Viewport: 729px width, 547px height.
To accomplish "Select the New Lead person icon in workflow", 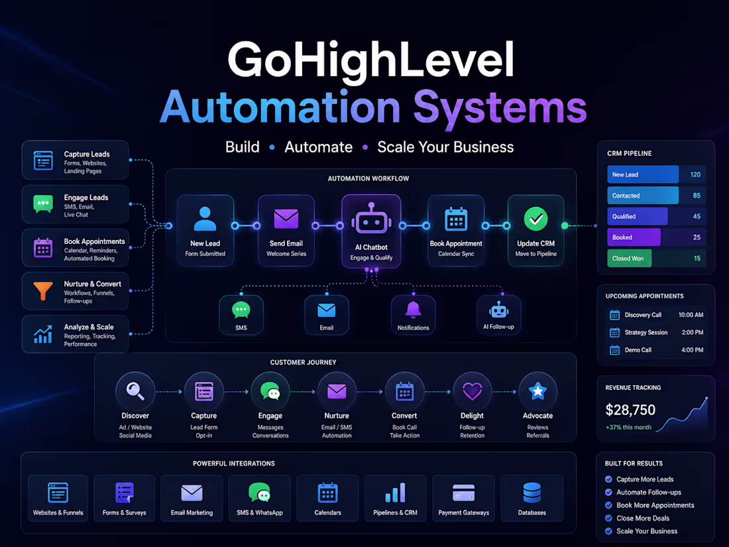I will [x=205, y=219].
